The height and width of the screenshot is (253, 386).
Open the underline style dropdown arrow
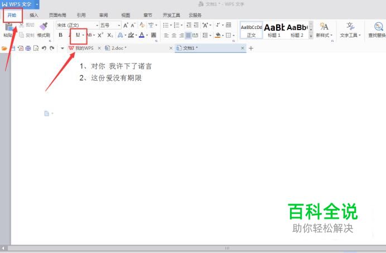pyautogui.click(x=83, y=35)
